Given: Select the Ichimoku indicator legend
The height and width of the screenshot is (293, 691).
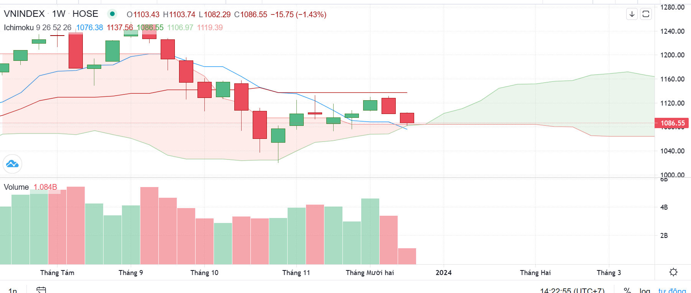Looking at the screenshot, I should click(18, 28).
